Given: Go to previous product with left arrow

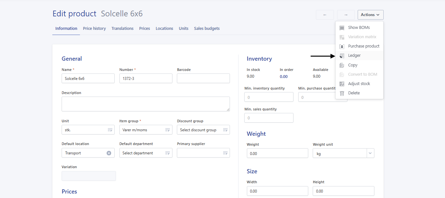Looking at the screenshot, I should (325, 15).
